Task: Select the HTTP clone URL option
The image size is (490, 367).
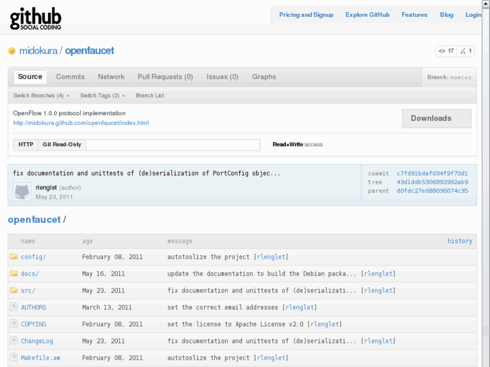Action: (26, 145)
